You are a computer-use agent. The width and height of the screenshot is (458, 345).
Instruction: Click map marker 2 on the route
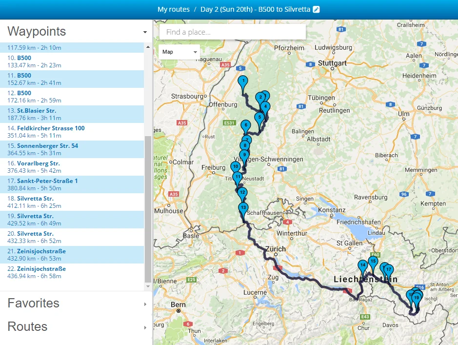click(x=260, y=98)
